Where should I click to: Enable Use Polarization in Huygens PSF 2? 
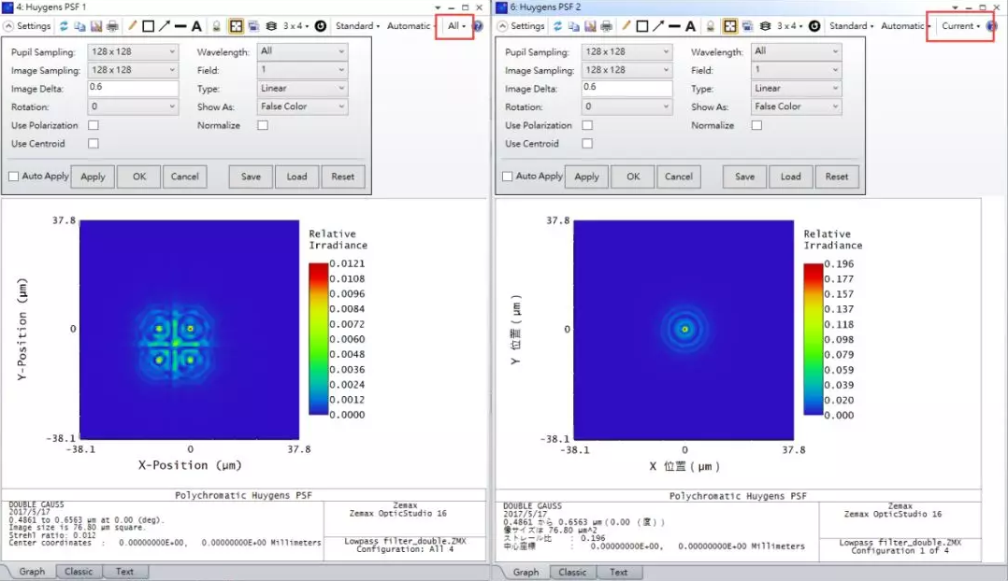(x=587, y=125)
